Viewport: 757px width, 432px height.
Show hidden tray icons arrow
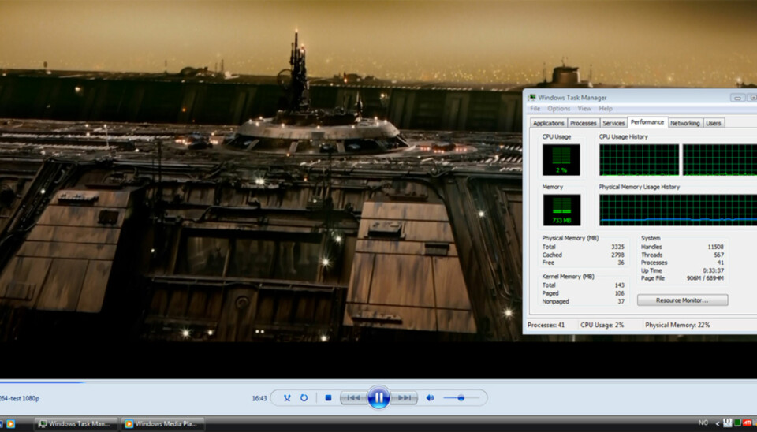click(718, 424)
